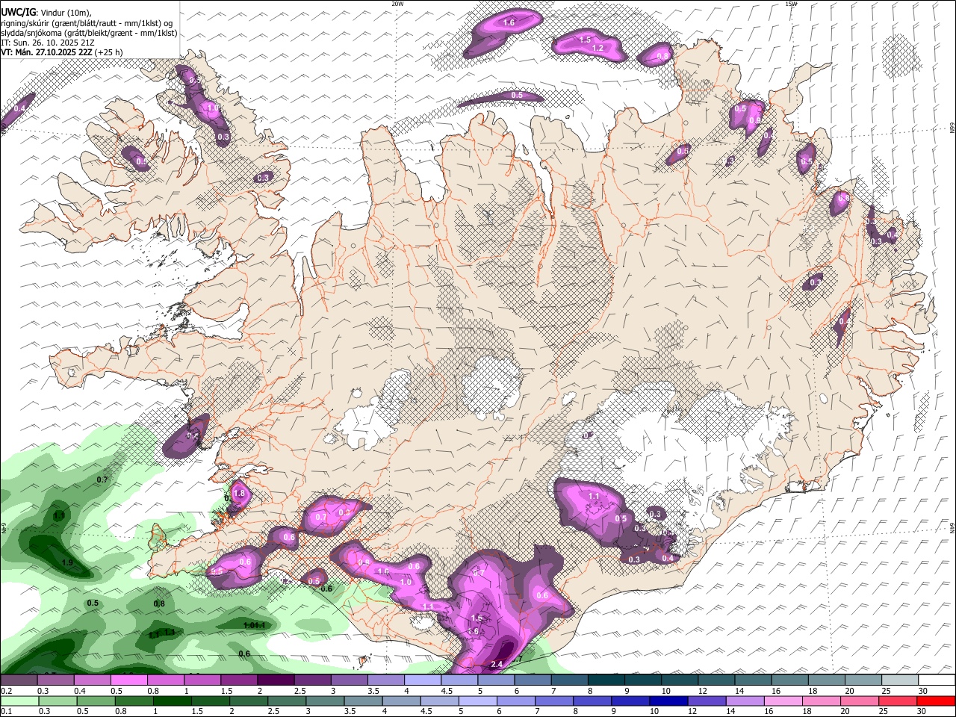Pick the light pink lower legend swatch at 16
This screenshot has height=717, width=956.
(x=782, y=701)
